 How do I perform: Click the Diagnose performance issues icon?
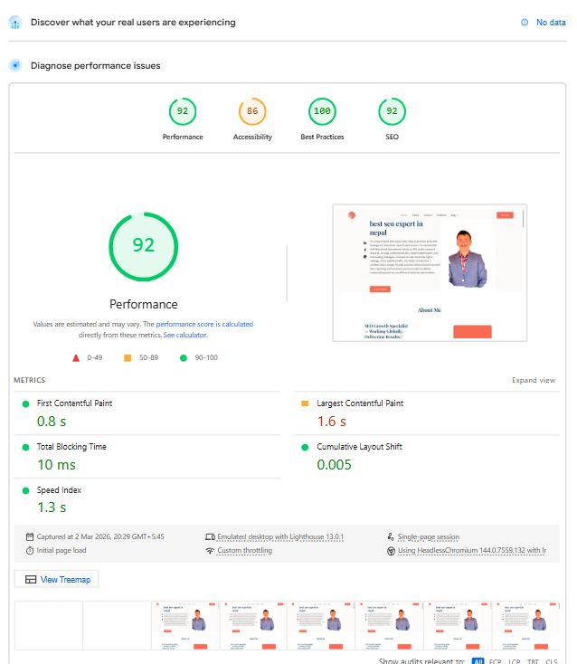15,66
